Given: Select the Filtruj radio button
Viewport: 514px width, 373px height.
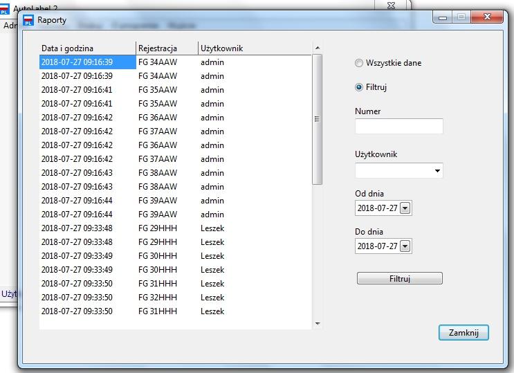Looking at the screenshot, I should [359, 87].
